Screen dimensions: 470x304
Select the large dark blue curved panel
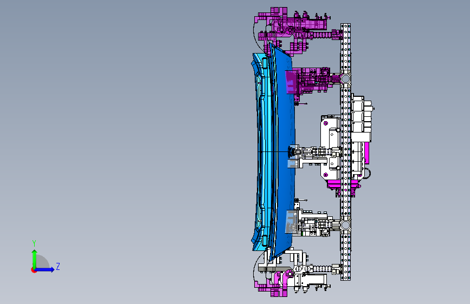pos(285,153)
